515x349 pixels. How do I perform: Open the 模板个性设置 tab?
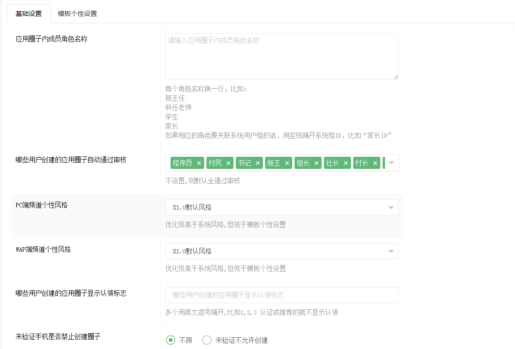(77, 14)
